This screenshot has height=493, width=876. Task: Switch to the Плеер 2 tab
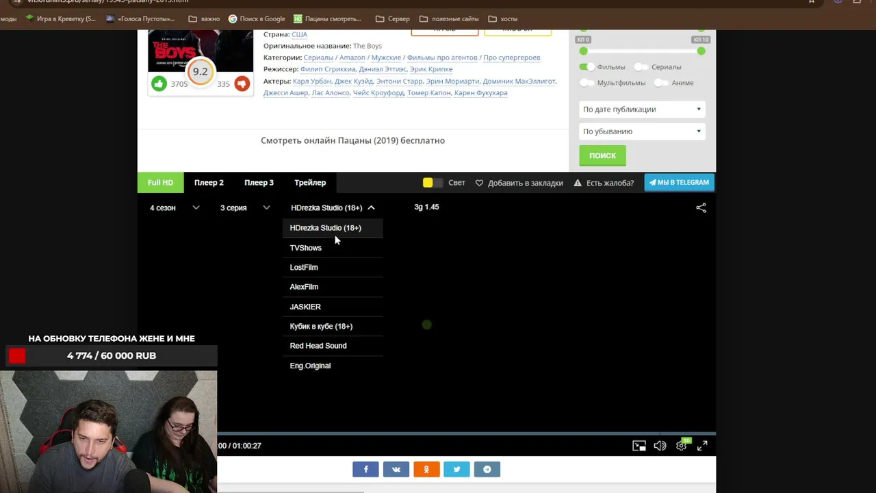(209, 183)
